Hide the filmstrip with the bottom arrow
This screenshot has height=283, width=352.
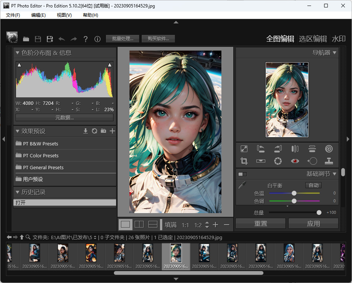pyautogui.click(x=176, y=279)
